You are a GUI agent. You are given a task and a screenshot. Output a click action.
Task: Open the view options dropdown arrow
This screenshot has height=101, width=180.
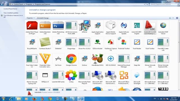173,18
